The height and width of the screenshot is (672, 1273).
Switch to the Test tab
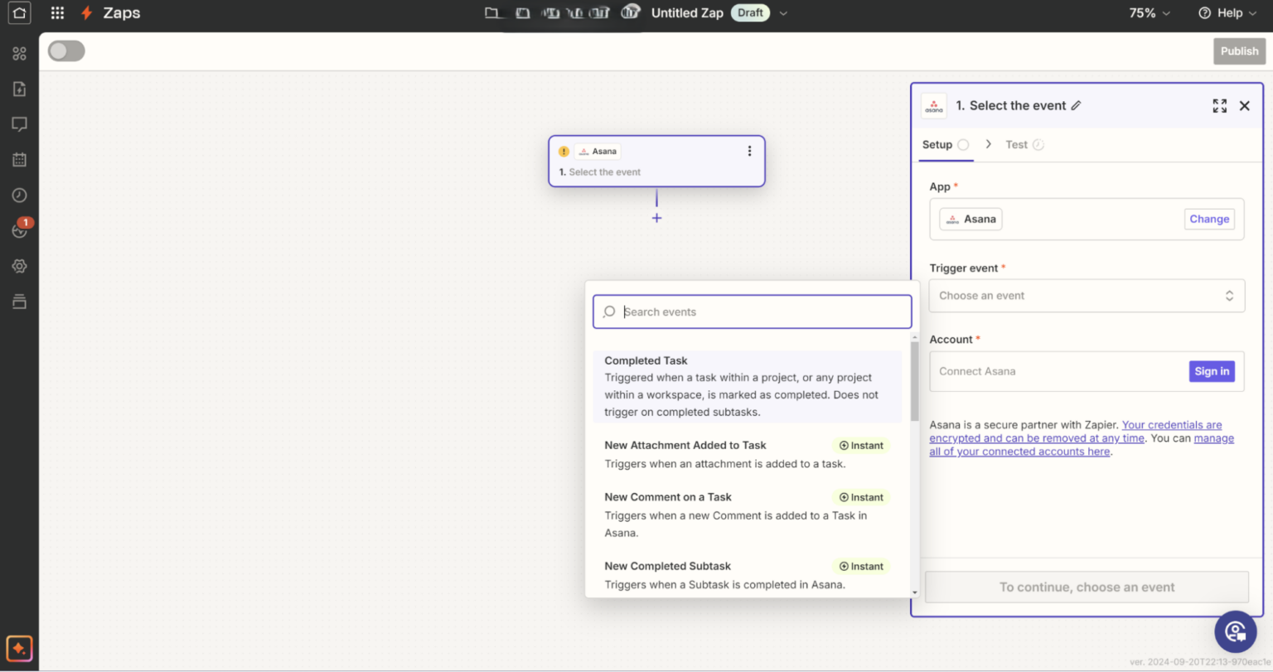[1016, 144]
